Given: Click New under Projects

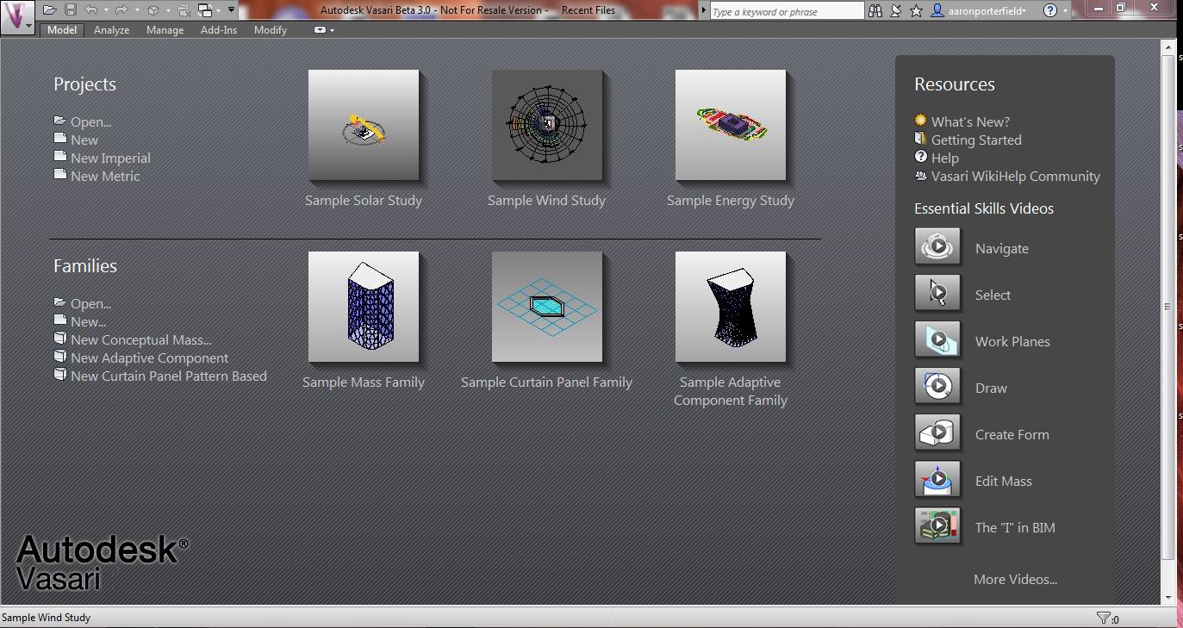Looking at the screenshot, I should pyautogui.click(x=84, y=140).
